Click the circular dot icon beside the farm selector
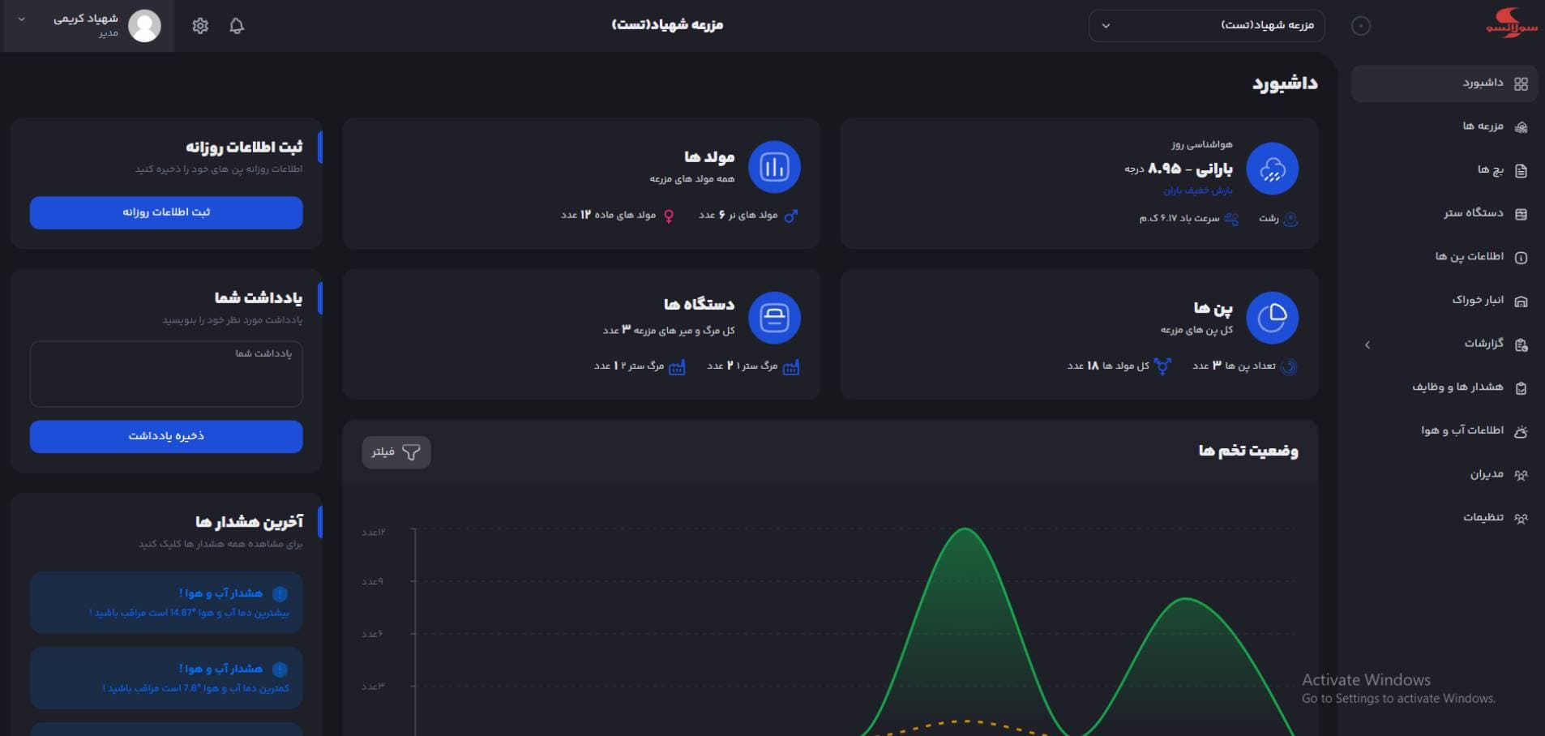The width and height of the screenshot is (1545, 736). point(1361,26)
